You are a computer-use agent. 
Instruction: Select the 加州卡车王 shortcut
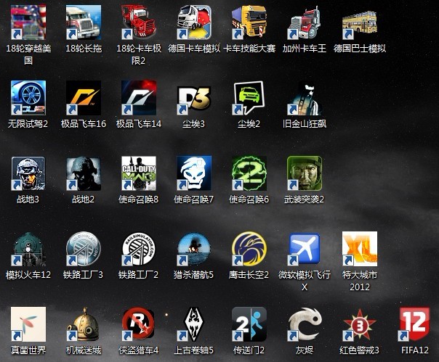305,22
